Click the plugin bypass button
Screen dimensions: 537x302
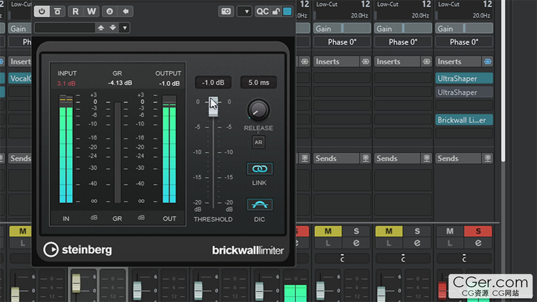coord(57,11)
